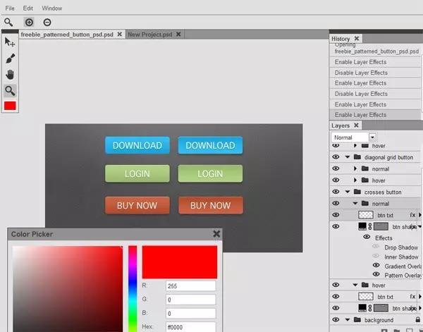Hide the Gradient Overlay effect
Image resolution: width=423 pixels, height=332 pixels.
tap(376, 265)
